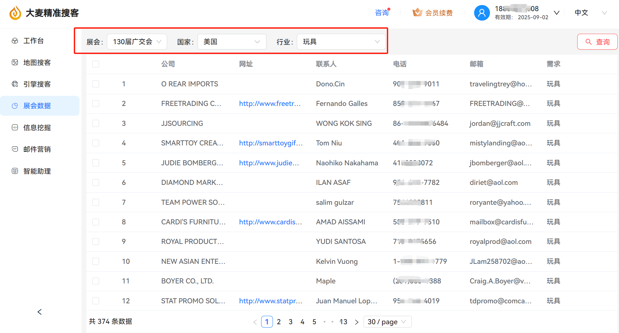
Task: Click the 会员续费 link
Action: coord(439,13)
